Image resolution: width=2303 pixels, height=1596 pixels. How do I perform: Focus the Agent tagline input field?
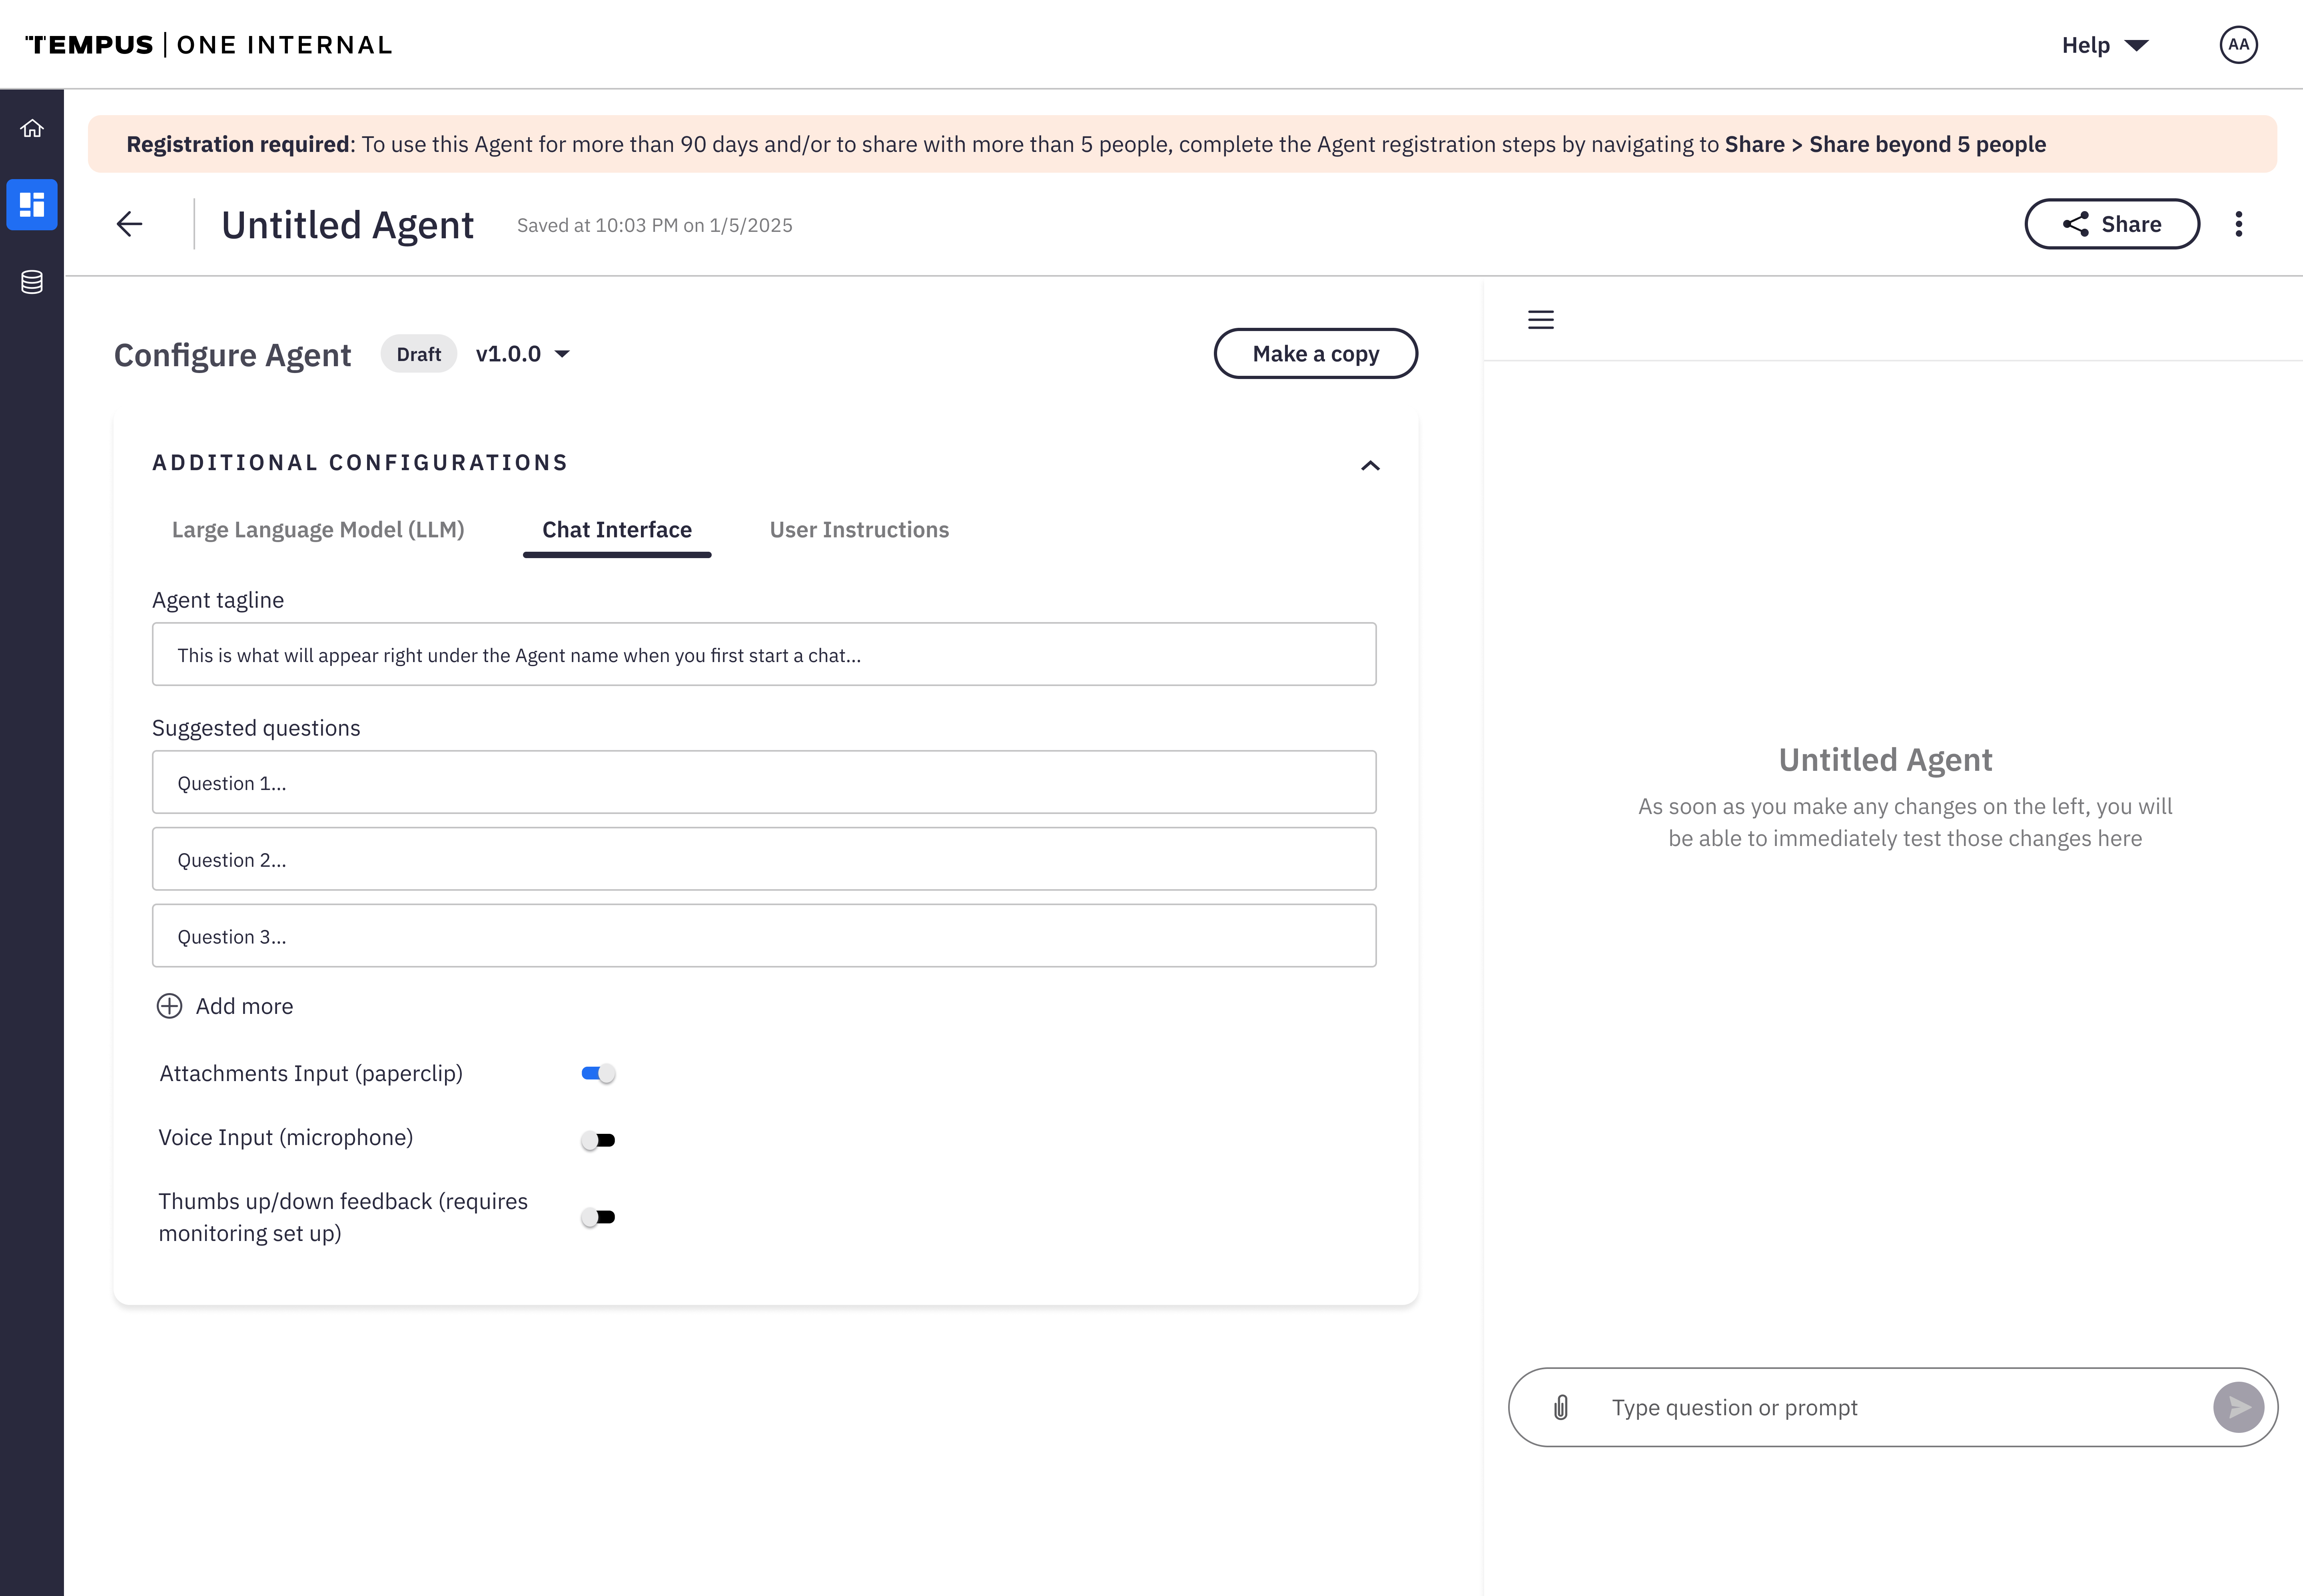pos(764,654)
